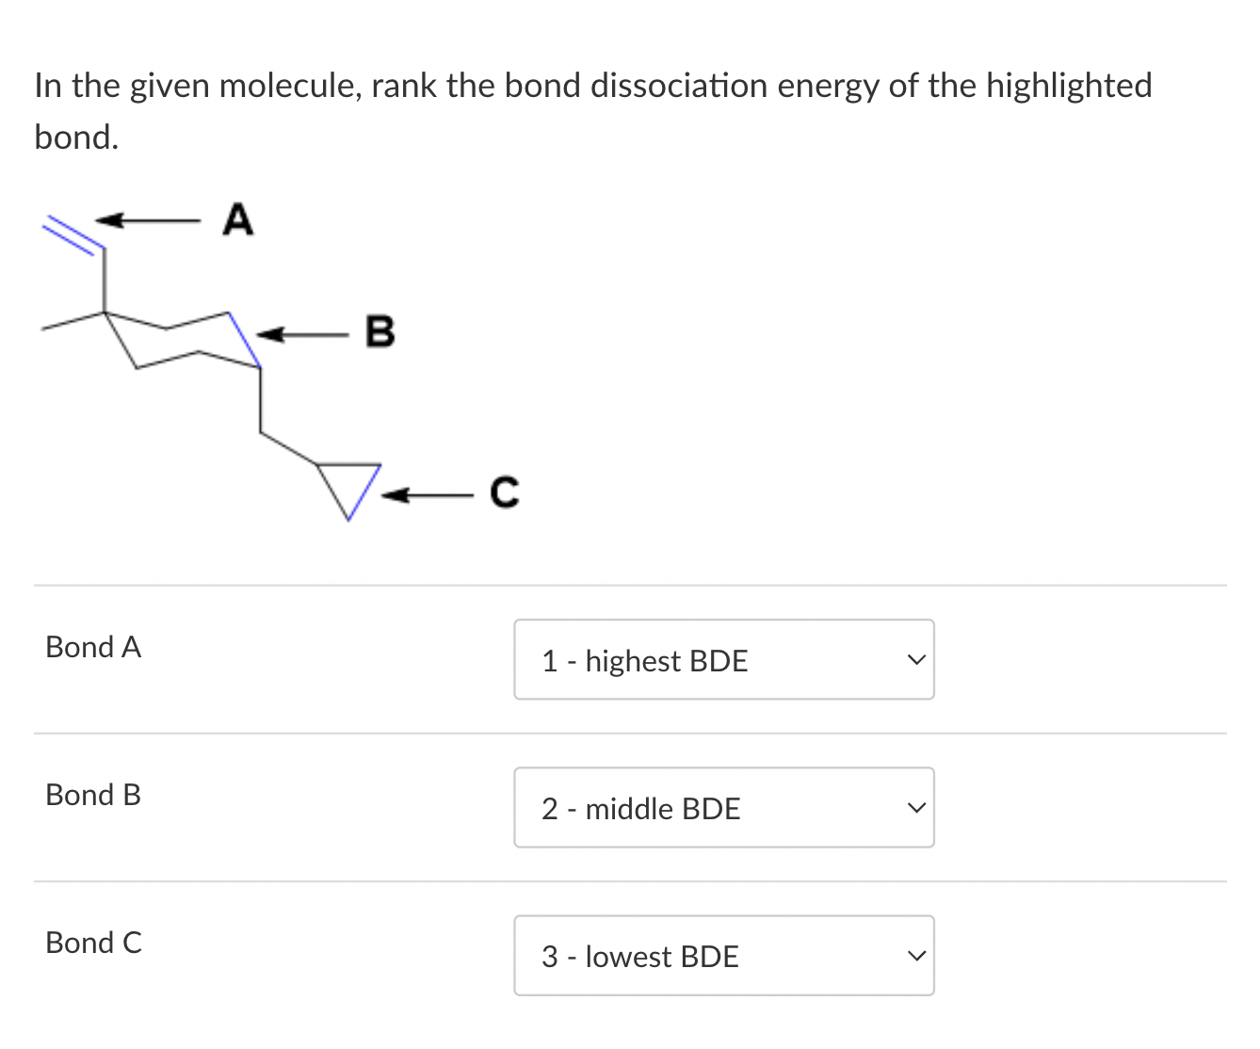Click the Bond B row label

(x=93, y=795)
